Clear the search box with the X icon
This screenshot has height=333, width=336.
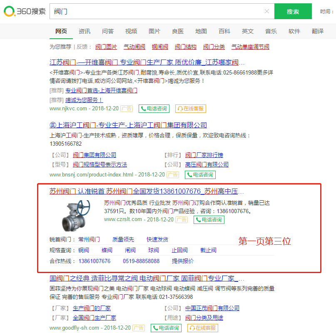click(x=267, y=11)
